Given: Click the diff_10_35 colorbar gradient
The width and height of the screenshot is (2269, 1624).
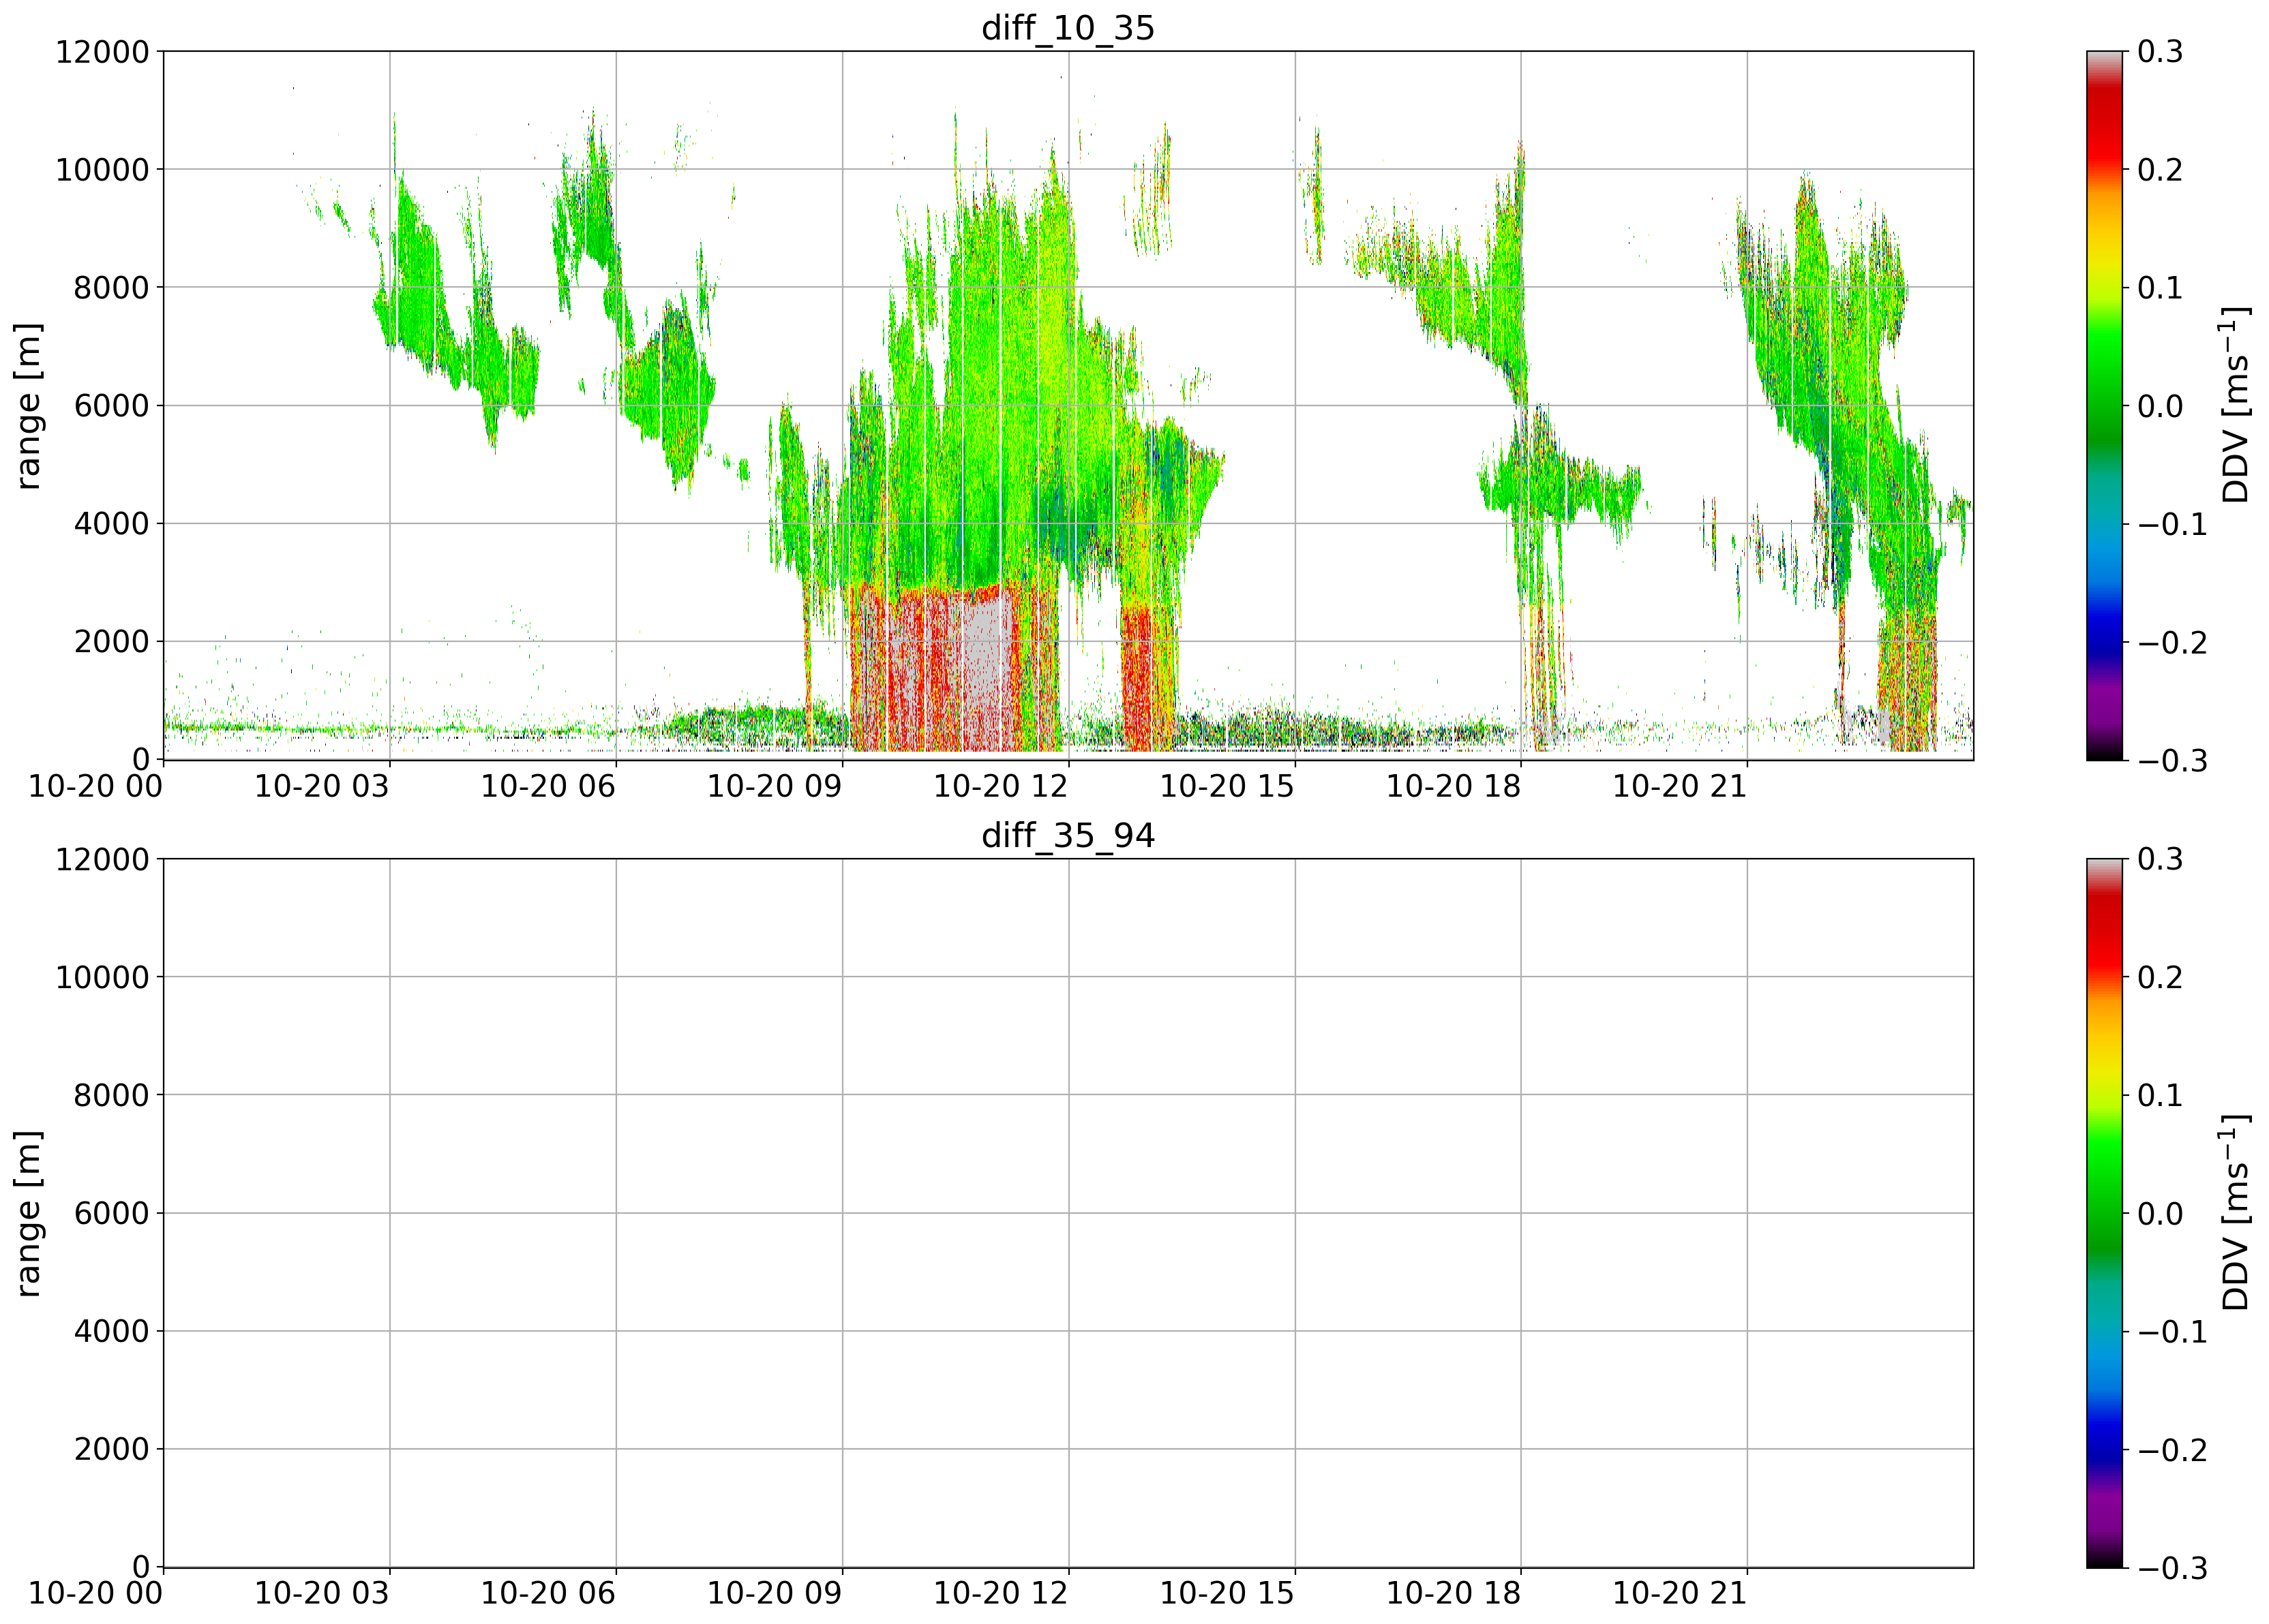Looking at the screenshot, I should pyautogui.click(x=2104, y=405).
